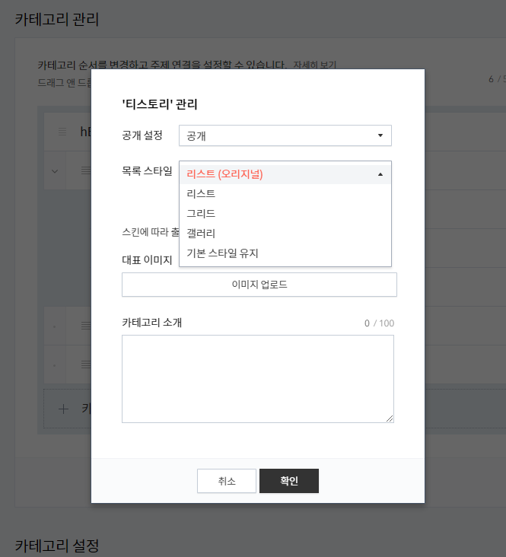Click the 0 / 100 character counter
This screenshot has width=506, height=557.
pos(379,323)
